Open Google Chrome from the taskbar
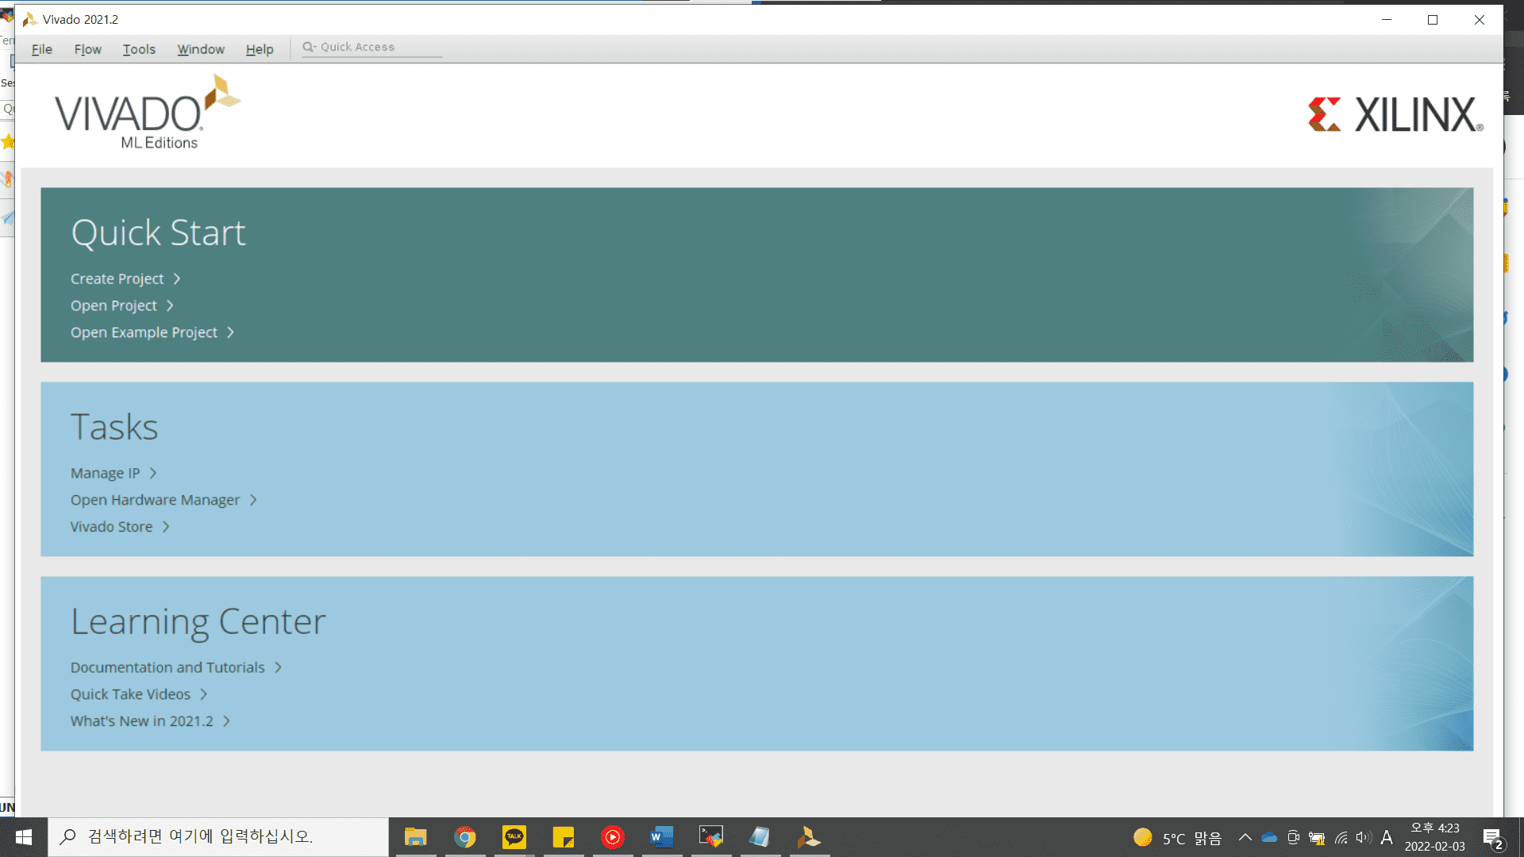 click(x=465, y=837)
